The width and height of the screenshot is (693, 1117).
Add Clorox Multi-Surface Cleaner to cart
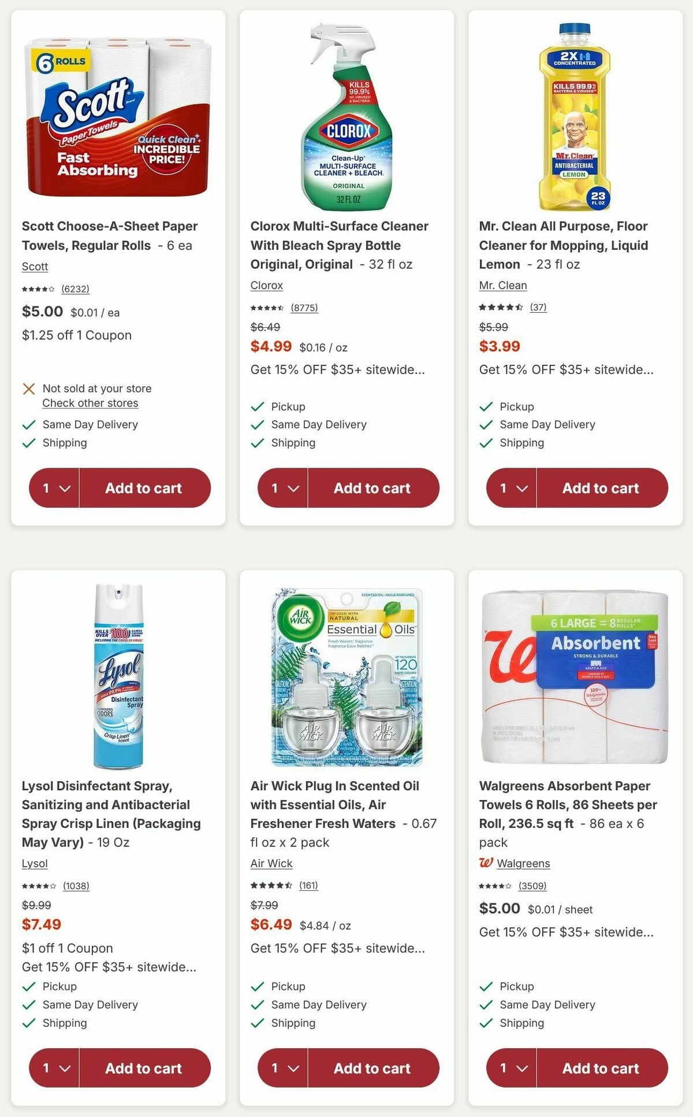[372, 489]
